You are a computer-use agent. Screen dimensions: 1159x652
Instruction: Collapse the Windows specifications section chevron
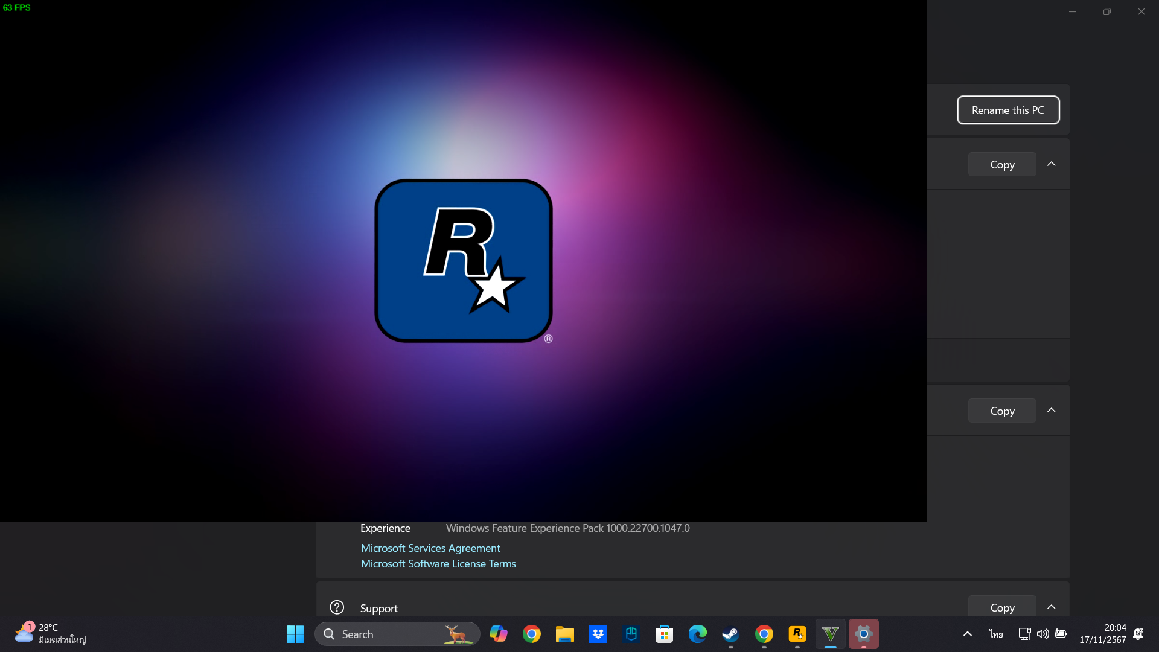1051,411
